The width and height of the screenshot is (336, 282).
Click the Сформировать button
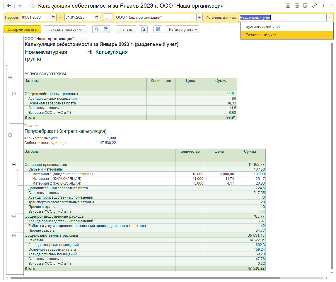coord(22,29)
